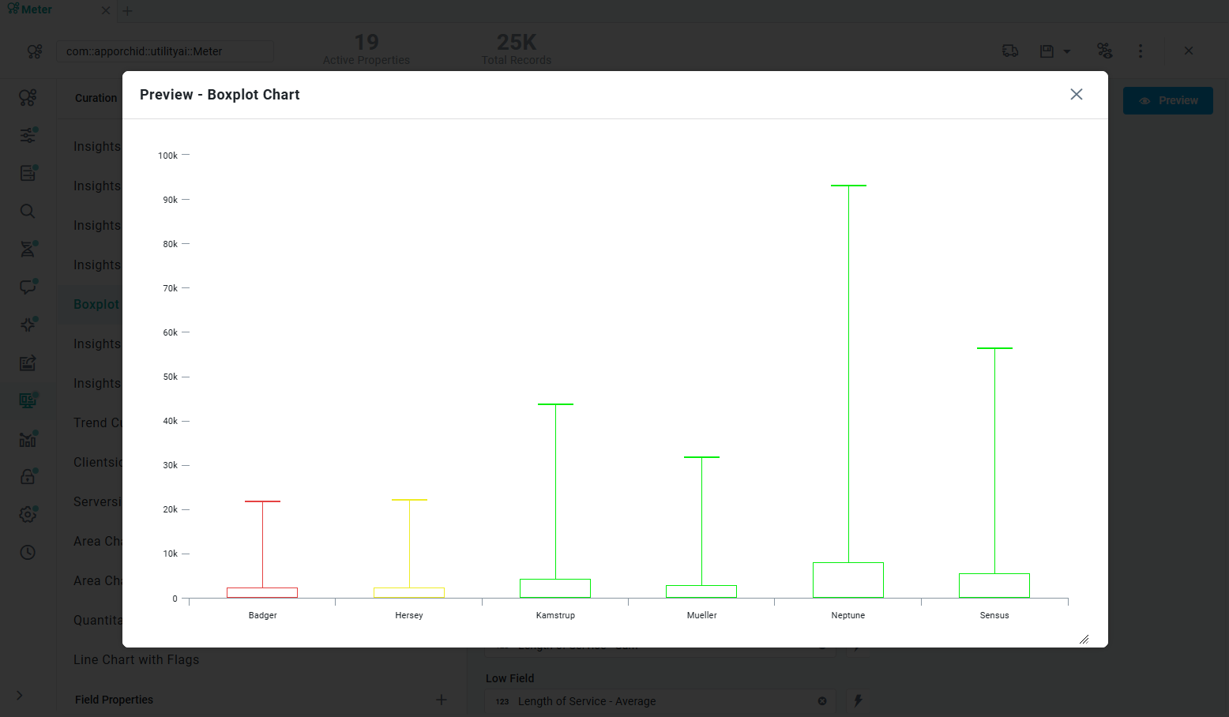
Task: Click the Preview button with eye icon
Action: pyautogui.click(x=1167, y=101)
